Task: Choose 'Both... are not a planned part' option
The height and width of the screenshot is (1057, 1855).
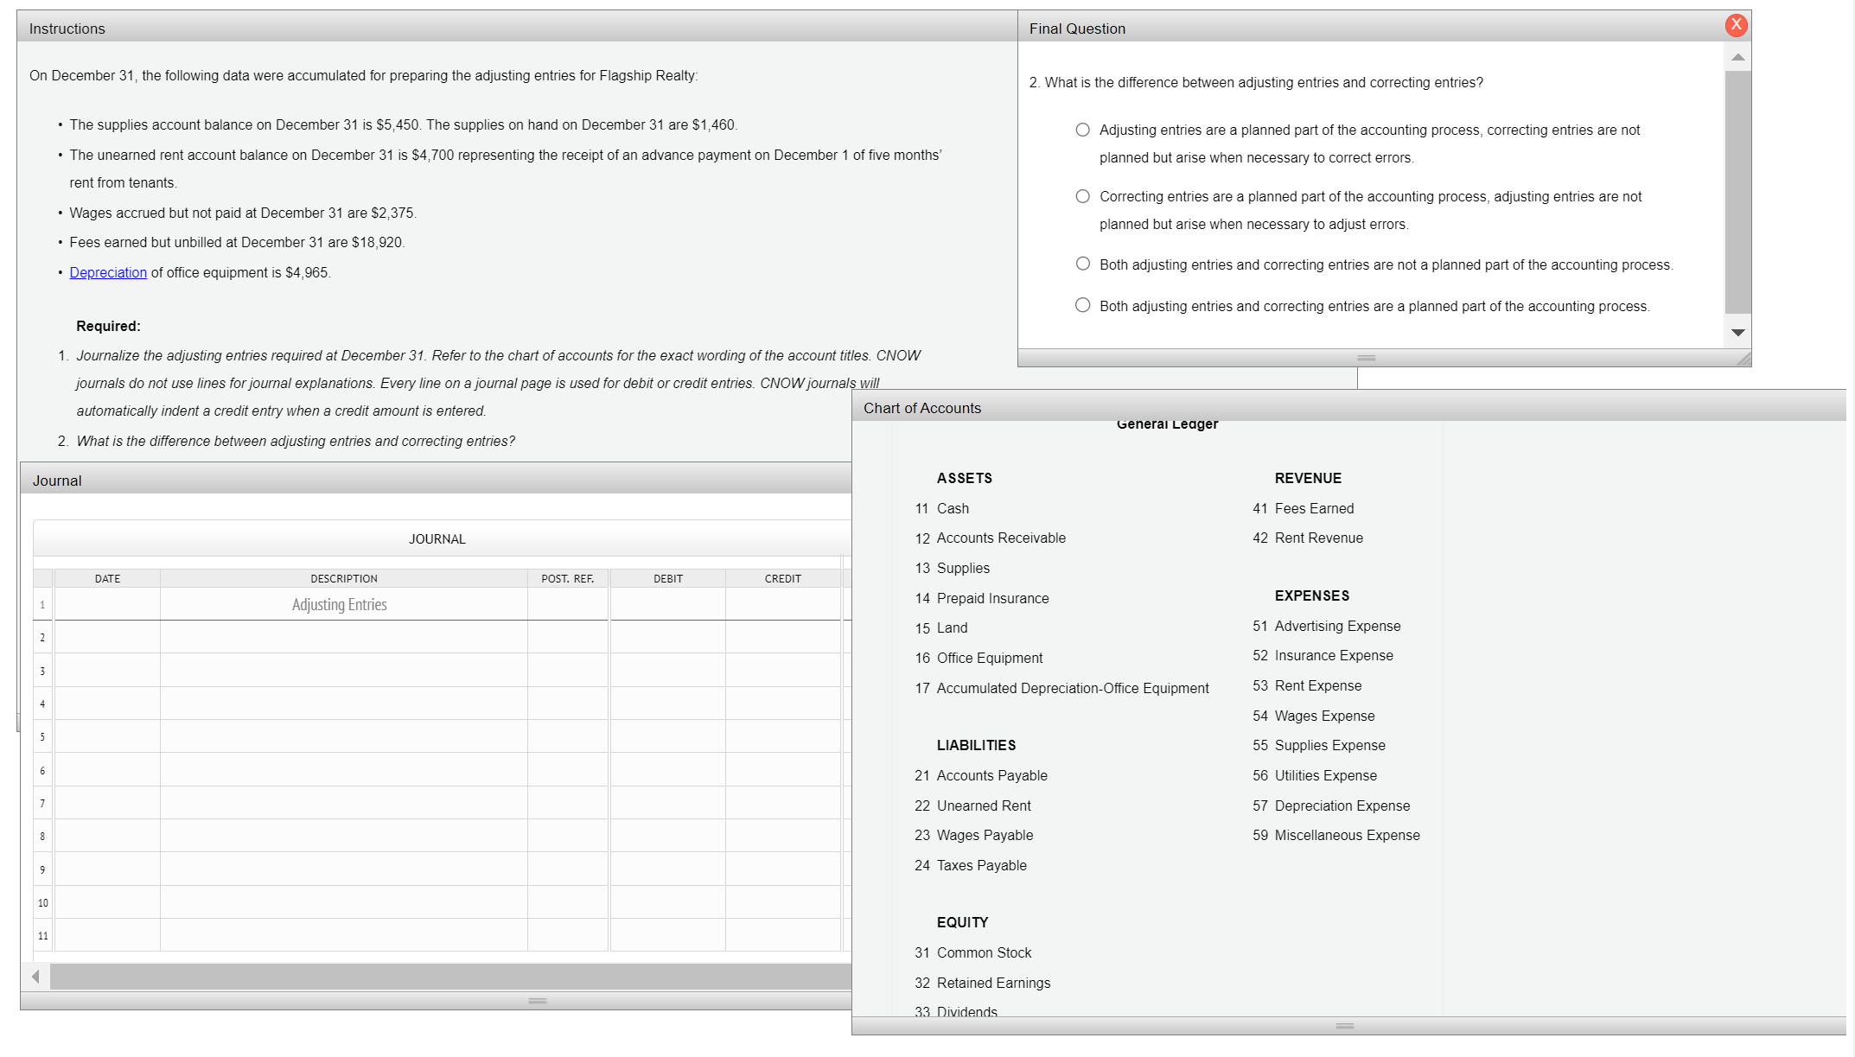Action: pos(1082,264)
